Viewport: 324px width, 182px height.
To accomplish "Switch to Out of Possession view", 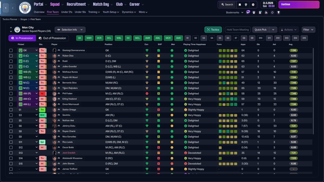I will point(52,38).
